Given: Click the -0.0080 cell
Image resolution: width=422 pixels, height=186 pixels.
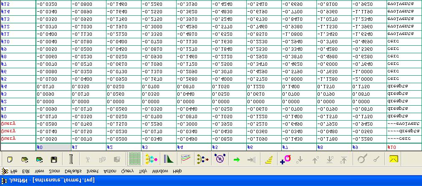Looking at the screenshot, I should [x=53, y=72].
